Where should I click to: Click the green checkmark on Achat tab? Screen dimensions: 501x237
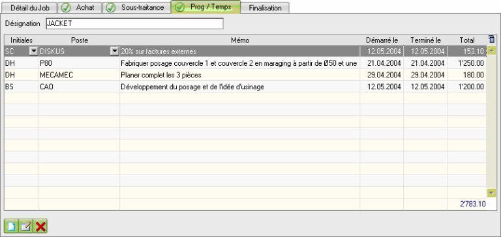click(x=66, y=8)
